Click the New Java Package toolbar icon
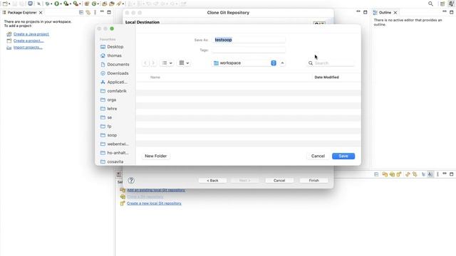Screen dimensions: 456x256 click(87, 4)
